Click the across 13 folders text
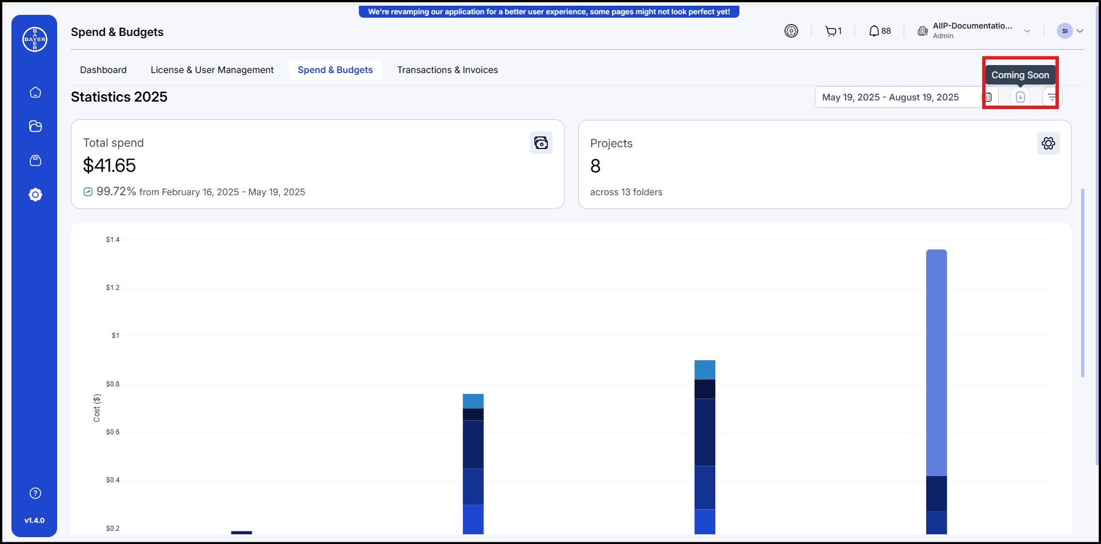 [x=626, y=192]
